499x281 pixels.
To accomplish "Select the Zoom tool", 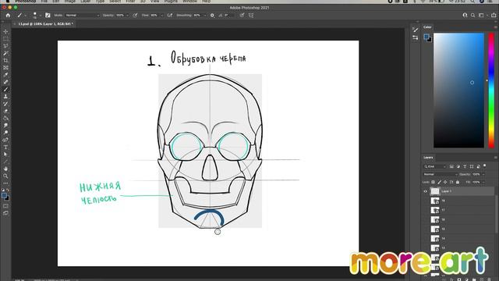I will [x=5, y=176].
